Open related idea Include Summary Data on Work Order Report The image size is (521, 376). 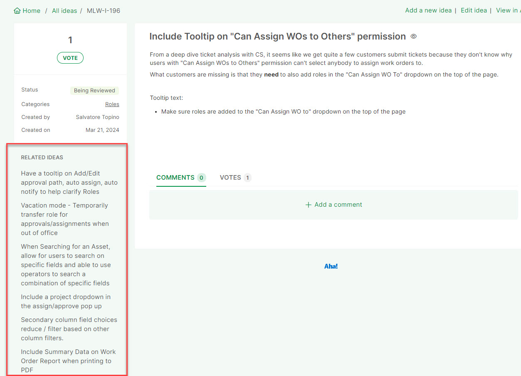68,361
